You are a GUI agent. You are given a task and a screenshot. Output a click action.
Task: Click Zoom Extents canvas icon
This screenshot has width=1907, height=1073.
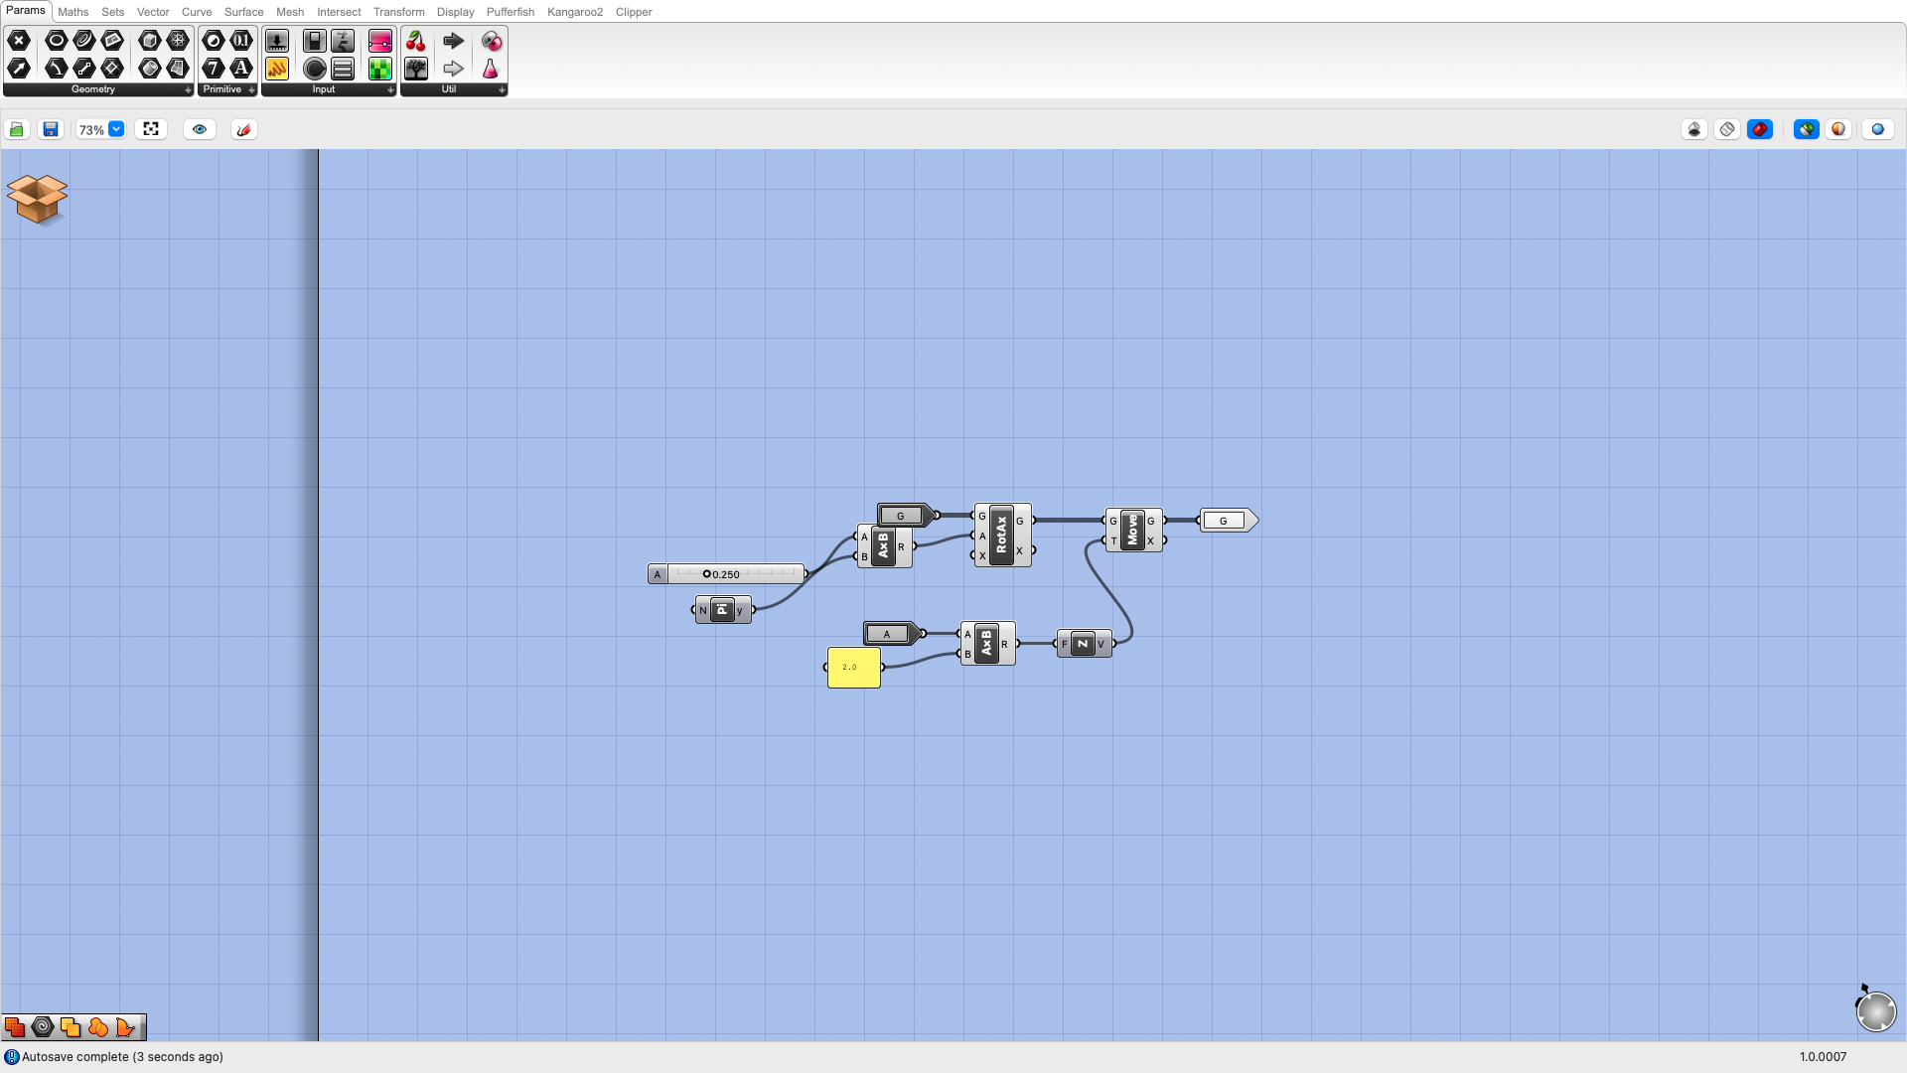point(151,129)
